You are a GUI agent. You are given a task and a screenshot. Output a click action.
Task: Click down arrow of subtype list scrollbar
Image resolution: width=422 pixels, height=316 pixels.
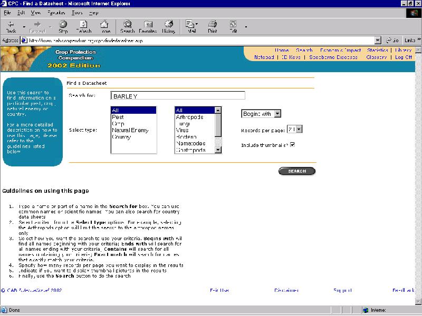tap(218, 150)
